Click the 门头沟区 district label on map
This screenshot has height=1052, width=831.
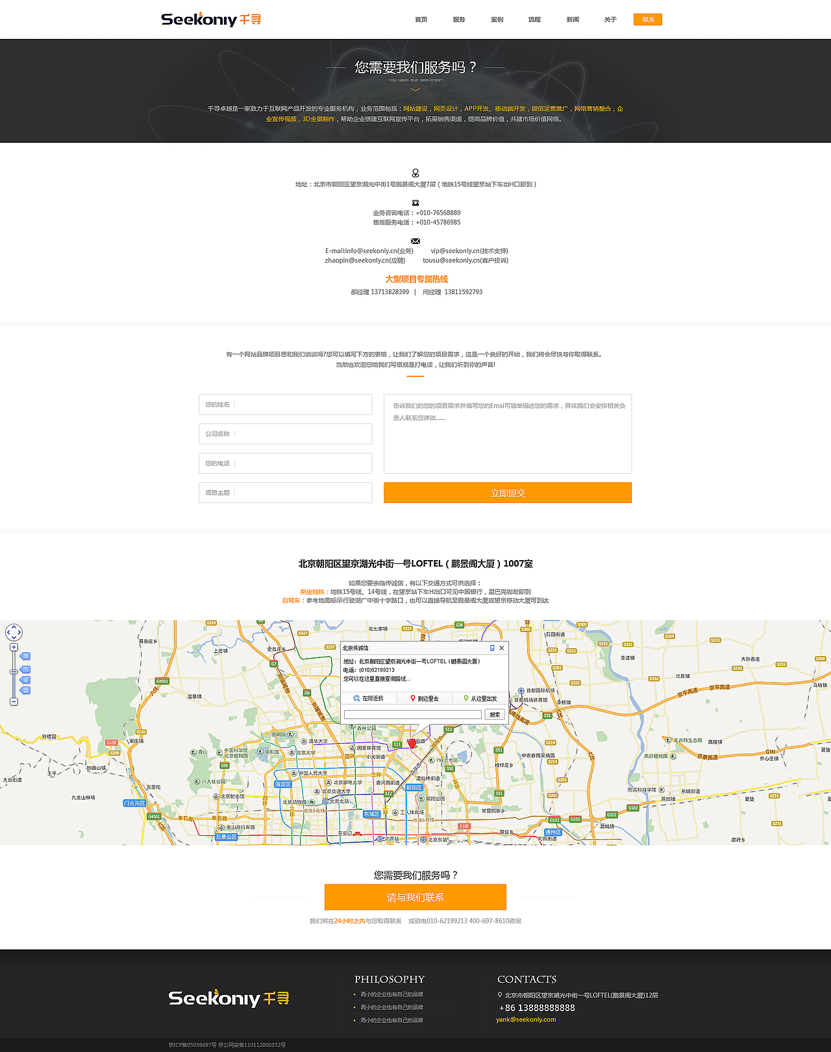coord(135,803)
